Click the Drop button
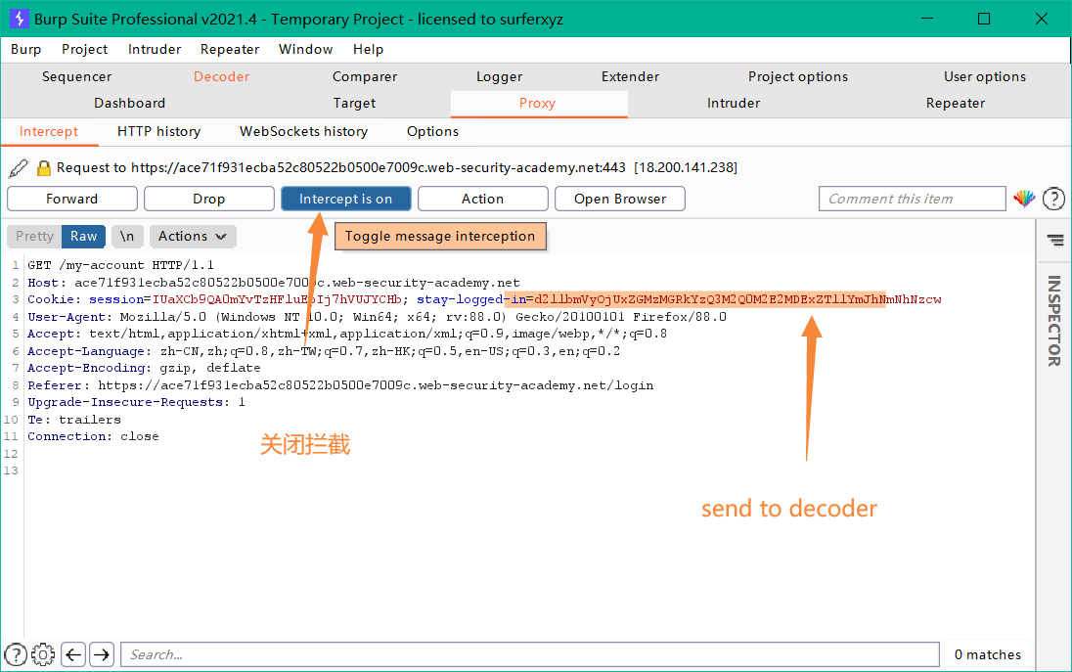 tap(209, 199)
